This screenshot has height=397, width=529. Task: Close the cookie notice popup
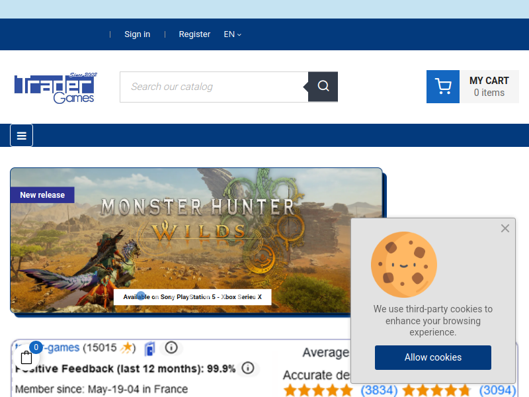click(x=505, y=228)
